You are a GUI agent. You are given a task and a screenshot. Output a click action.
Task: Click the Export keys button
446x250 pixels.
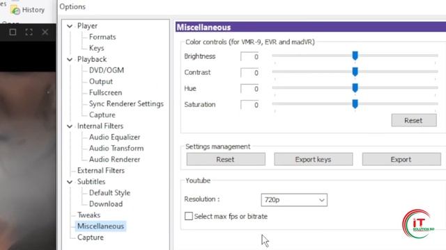pos(314,159)
